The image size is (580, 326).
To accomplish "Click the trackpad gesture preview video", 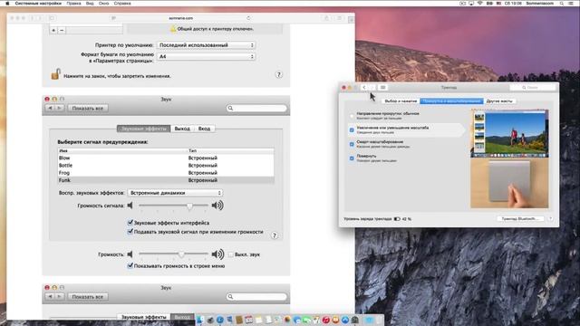I will pyautogui.click(x=509, y=159).
